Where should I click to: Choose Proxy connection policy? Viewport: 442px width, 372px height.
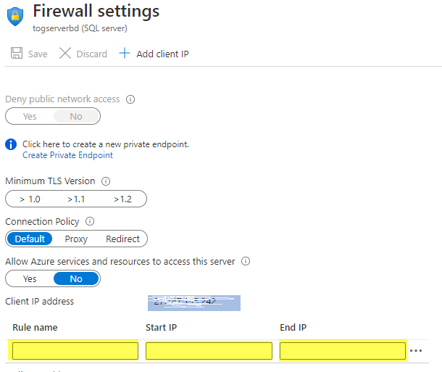[x=76, y=239]
